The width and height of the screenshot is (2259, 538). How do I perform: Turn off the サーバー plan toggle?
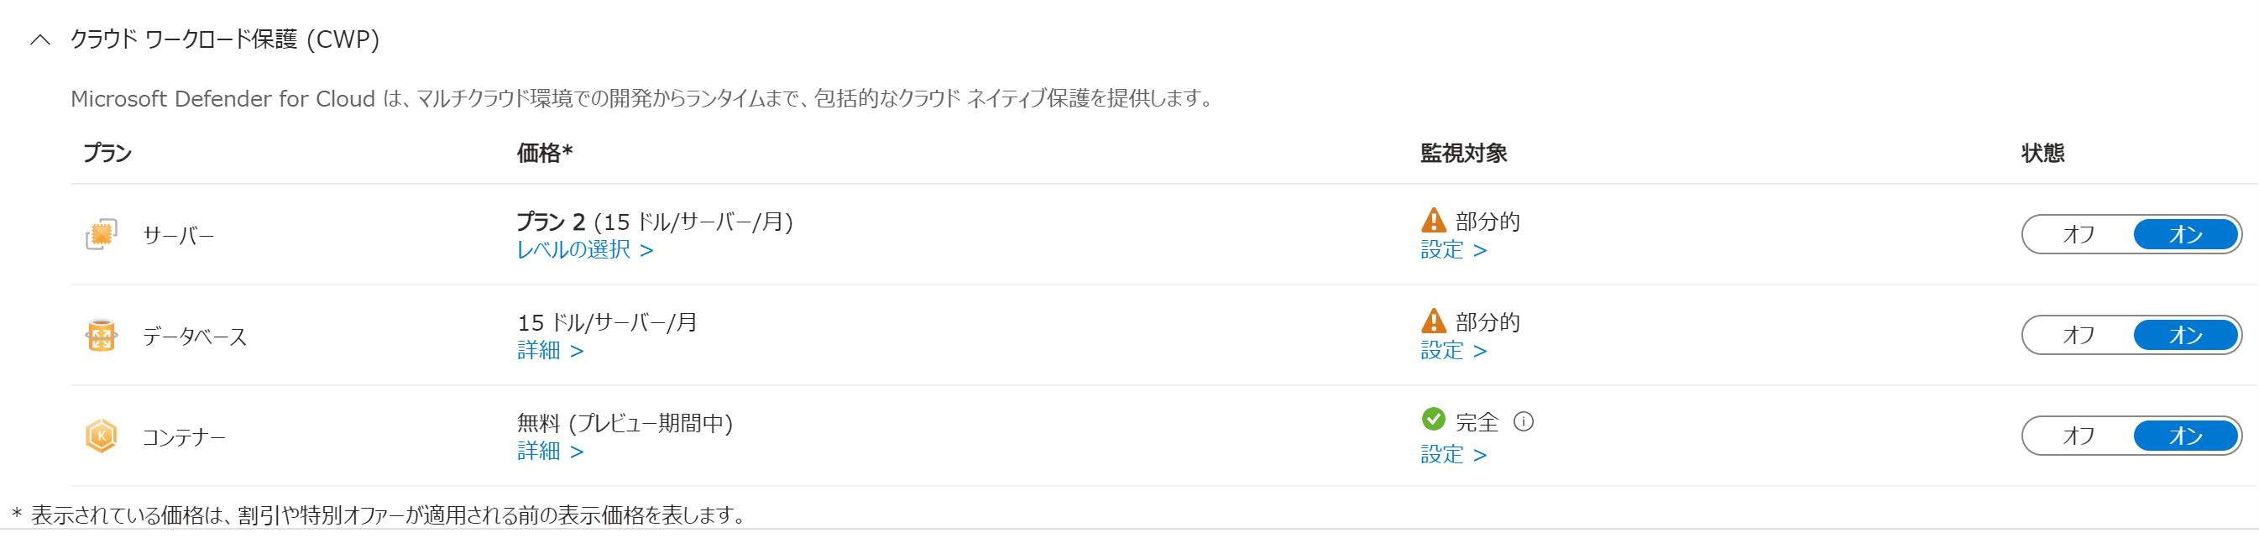click(2079, 235)
